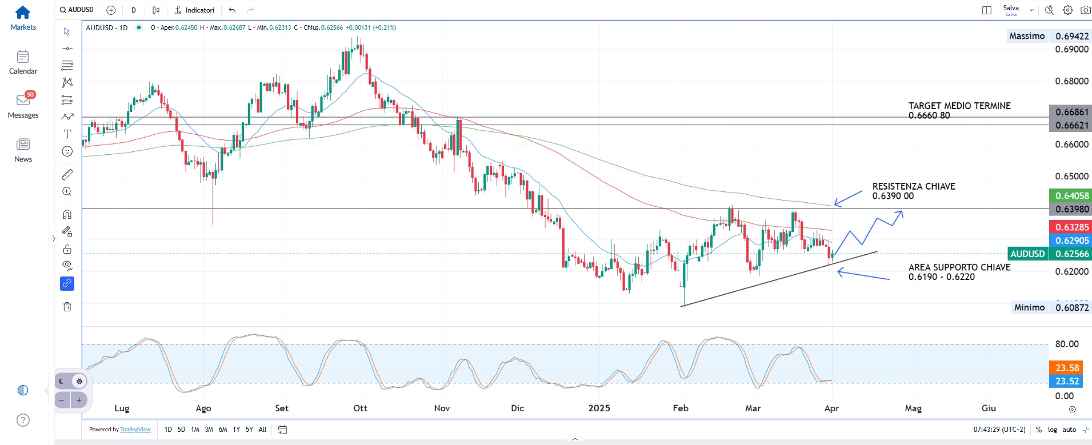Click the zoom in plus control
Viewport: 1092px width, 445px height.
tap(79, 400)
